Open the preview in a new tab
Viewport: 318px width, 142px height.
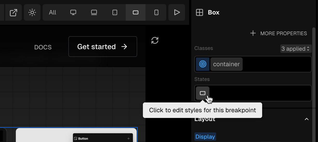click(14, 12)
